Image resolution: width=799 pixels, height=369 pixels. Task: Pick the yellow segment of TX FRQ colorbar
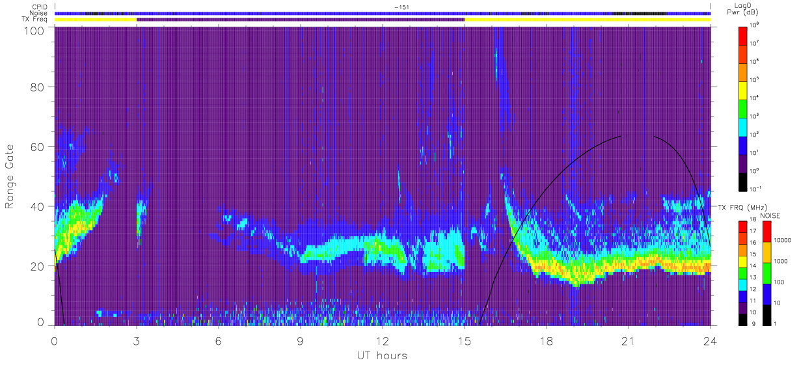click(744, 261)
